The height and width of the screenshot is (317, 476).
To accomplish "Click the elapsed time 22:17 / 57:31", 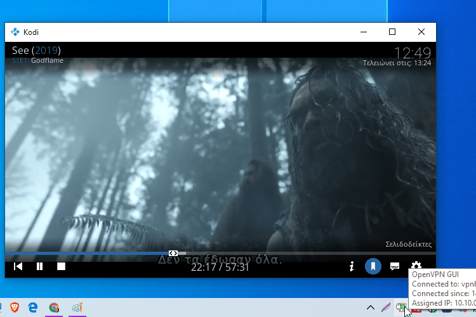I will coord(220,268).
